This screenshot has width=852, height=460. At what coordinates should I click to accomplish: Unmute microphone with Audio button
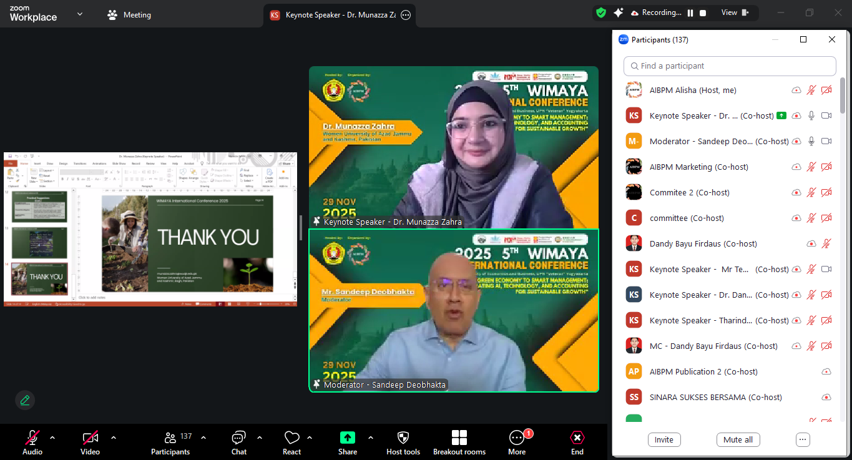32,438
